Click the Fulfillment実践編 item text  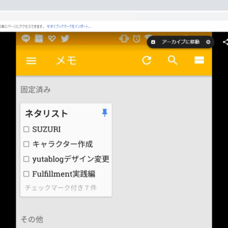pos(64,174)
